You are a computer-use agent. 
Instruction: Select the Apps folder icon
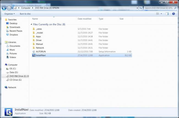tap(34, 36)
